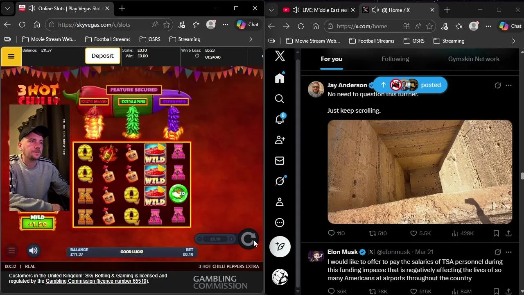Screen dimensions: 524x295
Task: Open Jay Anderson's profile name
Action: (x=347, y=85)
